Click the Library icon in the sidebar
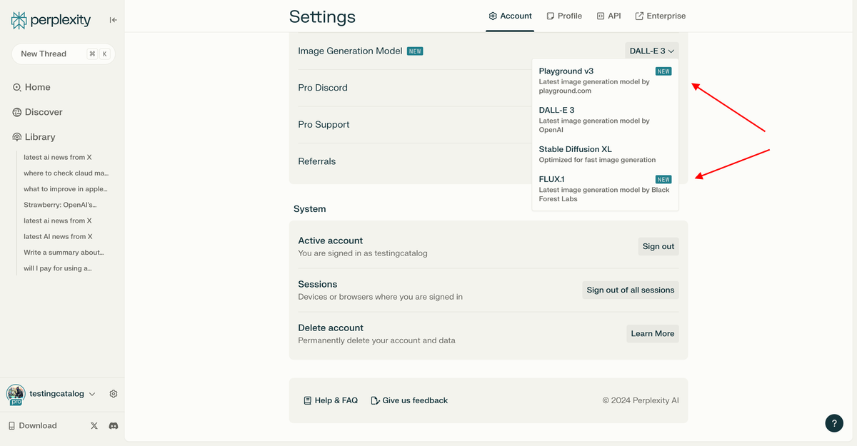Viewport: 857px width, 446px height. point(17,136)
